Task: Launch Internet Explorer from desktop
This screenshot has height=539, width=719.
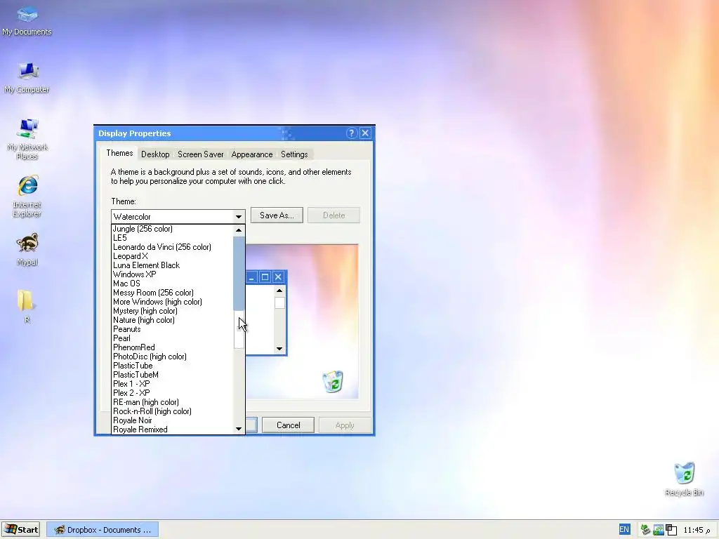Action: [x=27, y=197]
